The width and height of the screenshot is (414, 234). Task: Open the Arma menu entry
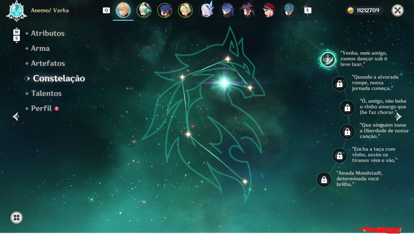coord(40,48)
